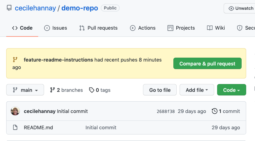The height and width of the screenshot is (141, 255).
Task: Open the Projects tab
Action: pyautogui.click(x=181, y=28)
